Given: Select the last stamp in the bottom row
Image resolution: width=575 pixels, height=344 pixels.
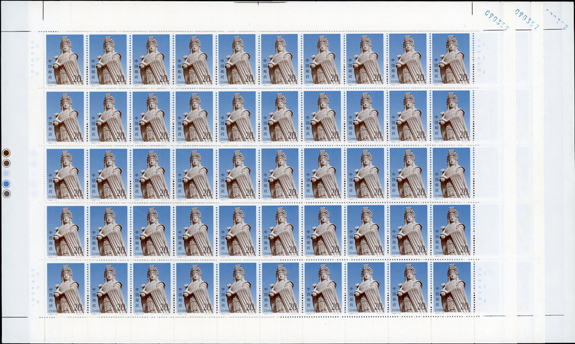Looking at the screenshot, I should click(451, 288).
